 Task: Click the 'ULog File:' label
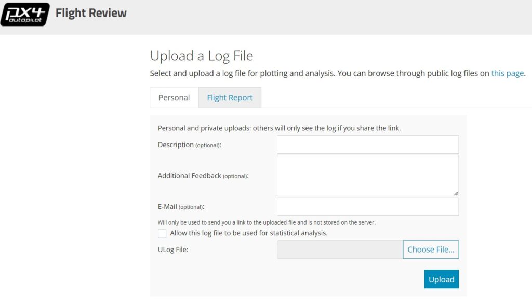(173, 250)
